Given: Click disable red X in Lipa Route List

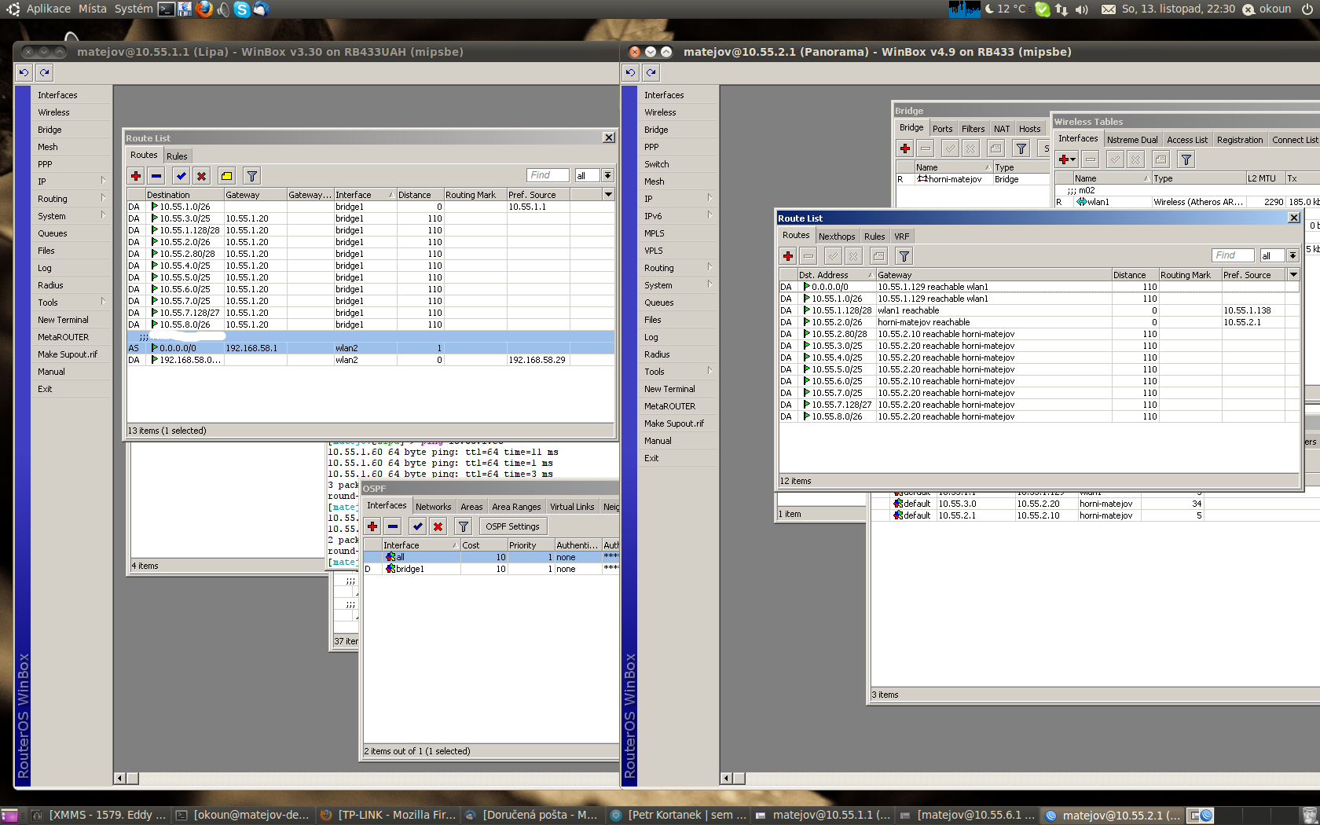Looking at the screenshot, I should pos(202,176).
